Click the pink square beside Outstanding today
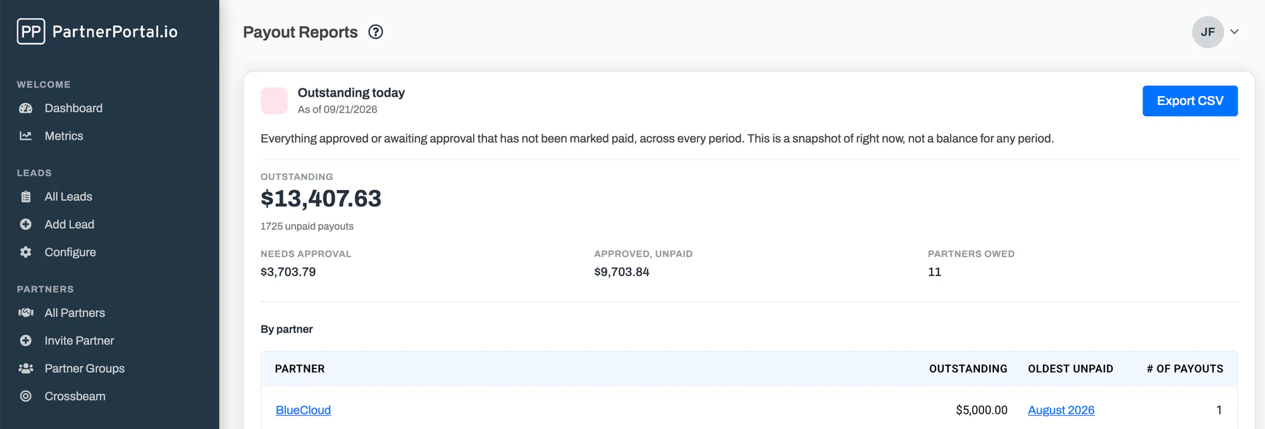 click(x=274, y=101)
